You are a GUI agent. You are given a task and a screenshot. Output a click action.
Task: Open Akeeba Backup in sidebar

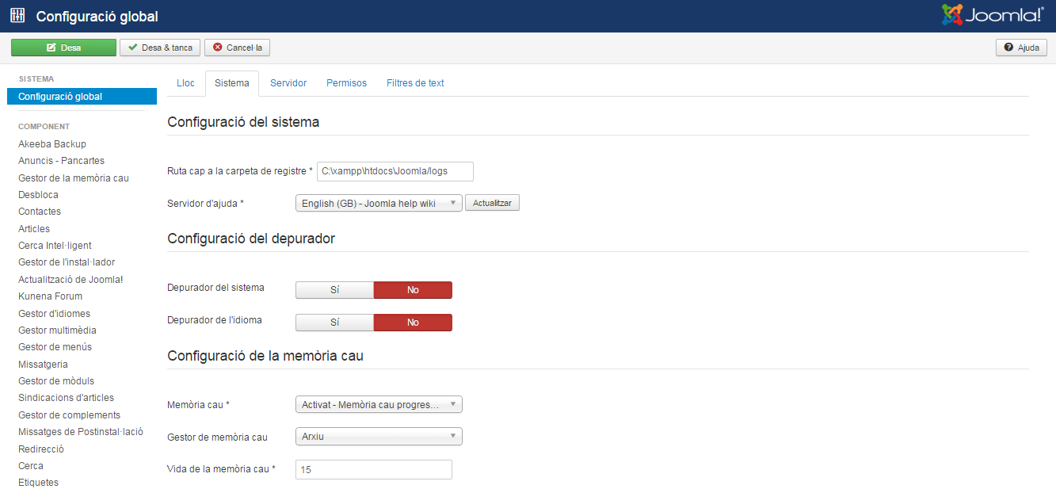(x=52, y=144)
